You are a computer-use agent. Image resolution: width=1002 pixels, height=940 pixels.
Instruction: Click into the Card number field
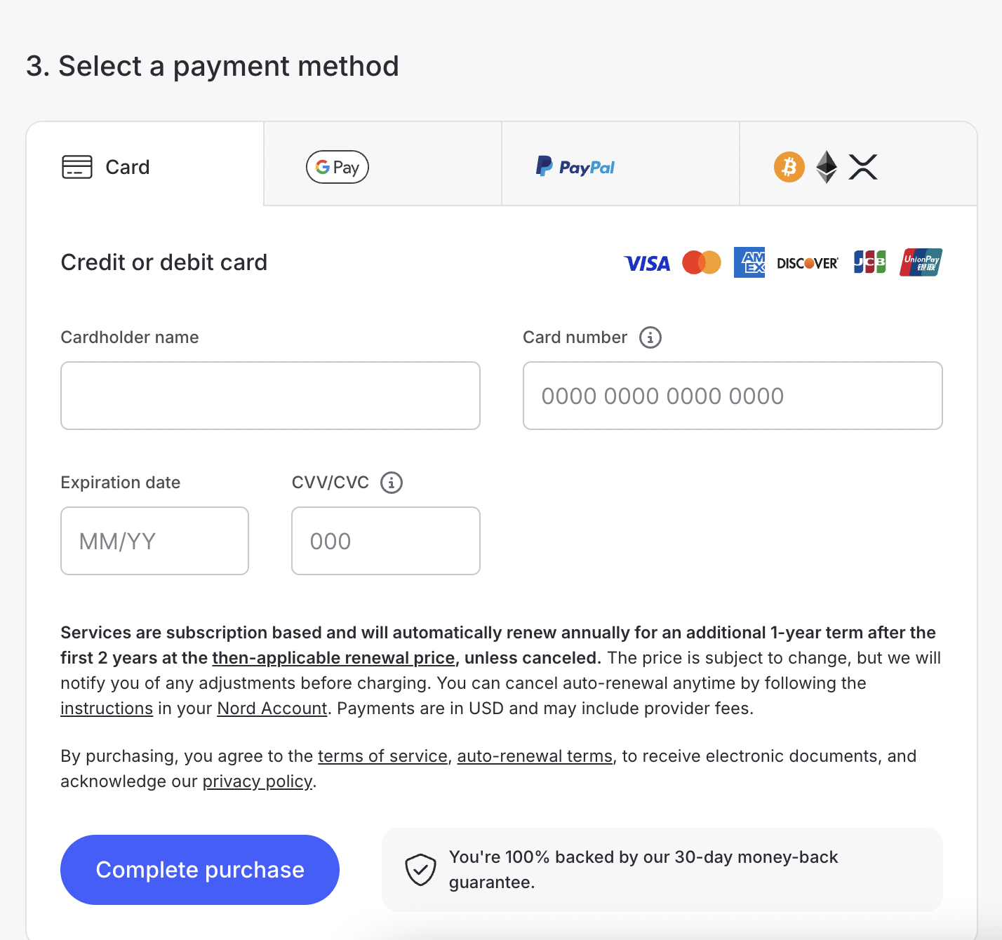(733, 396)
